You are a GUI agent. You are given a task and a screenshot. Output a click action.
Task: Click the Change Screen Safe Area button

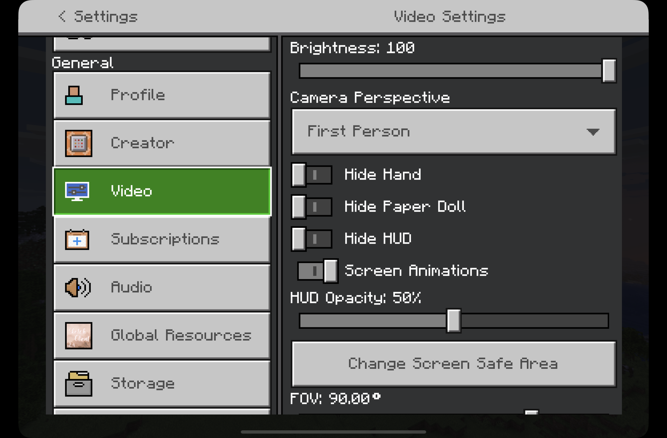click(454, 364)
